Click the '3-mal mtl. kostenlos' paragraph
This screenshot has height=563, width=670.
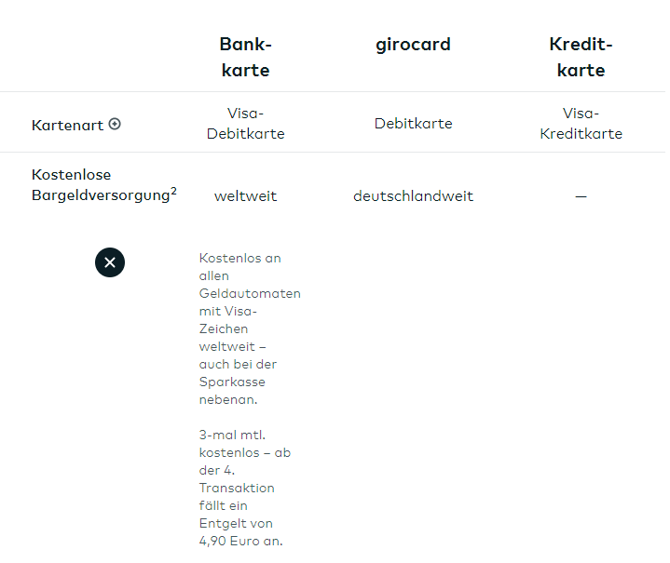coord(237,444)
